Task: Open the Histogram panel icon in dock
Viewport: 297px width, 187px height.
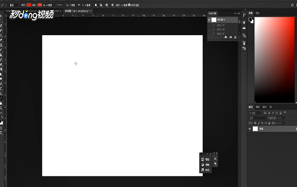Action: [x=244, y=28]
